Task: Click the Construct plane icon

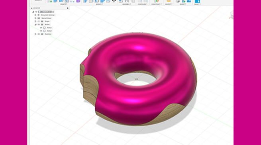Action: (x=156, y=1)
